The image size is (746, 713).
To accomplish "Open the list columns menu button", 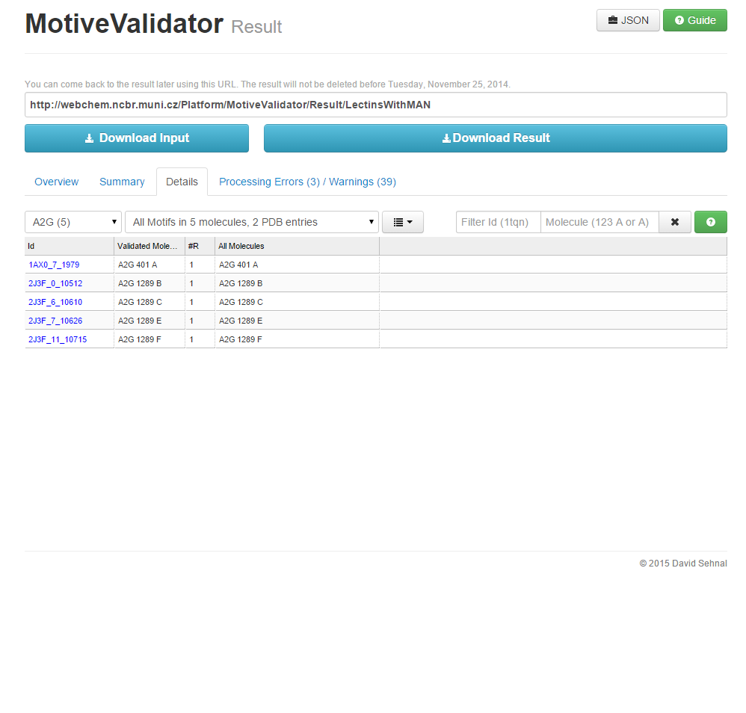I will click(402, 222).
